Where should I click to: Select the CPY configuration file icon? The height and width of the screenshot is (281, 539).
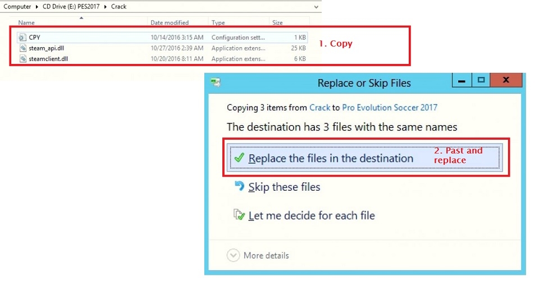(22, 37)
